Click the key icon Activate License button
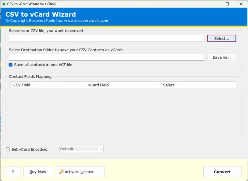Viewport: 248px width, 181px height. 80,172
